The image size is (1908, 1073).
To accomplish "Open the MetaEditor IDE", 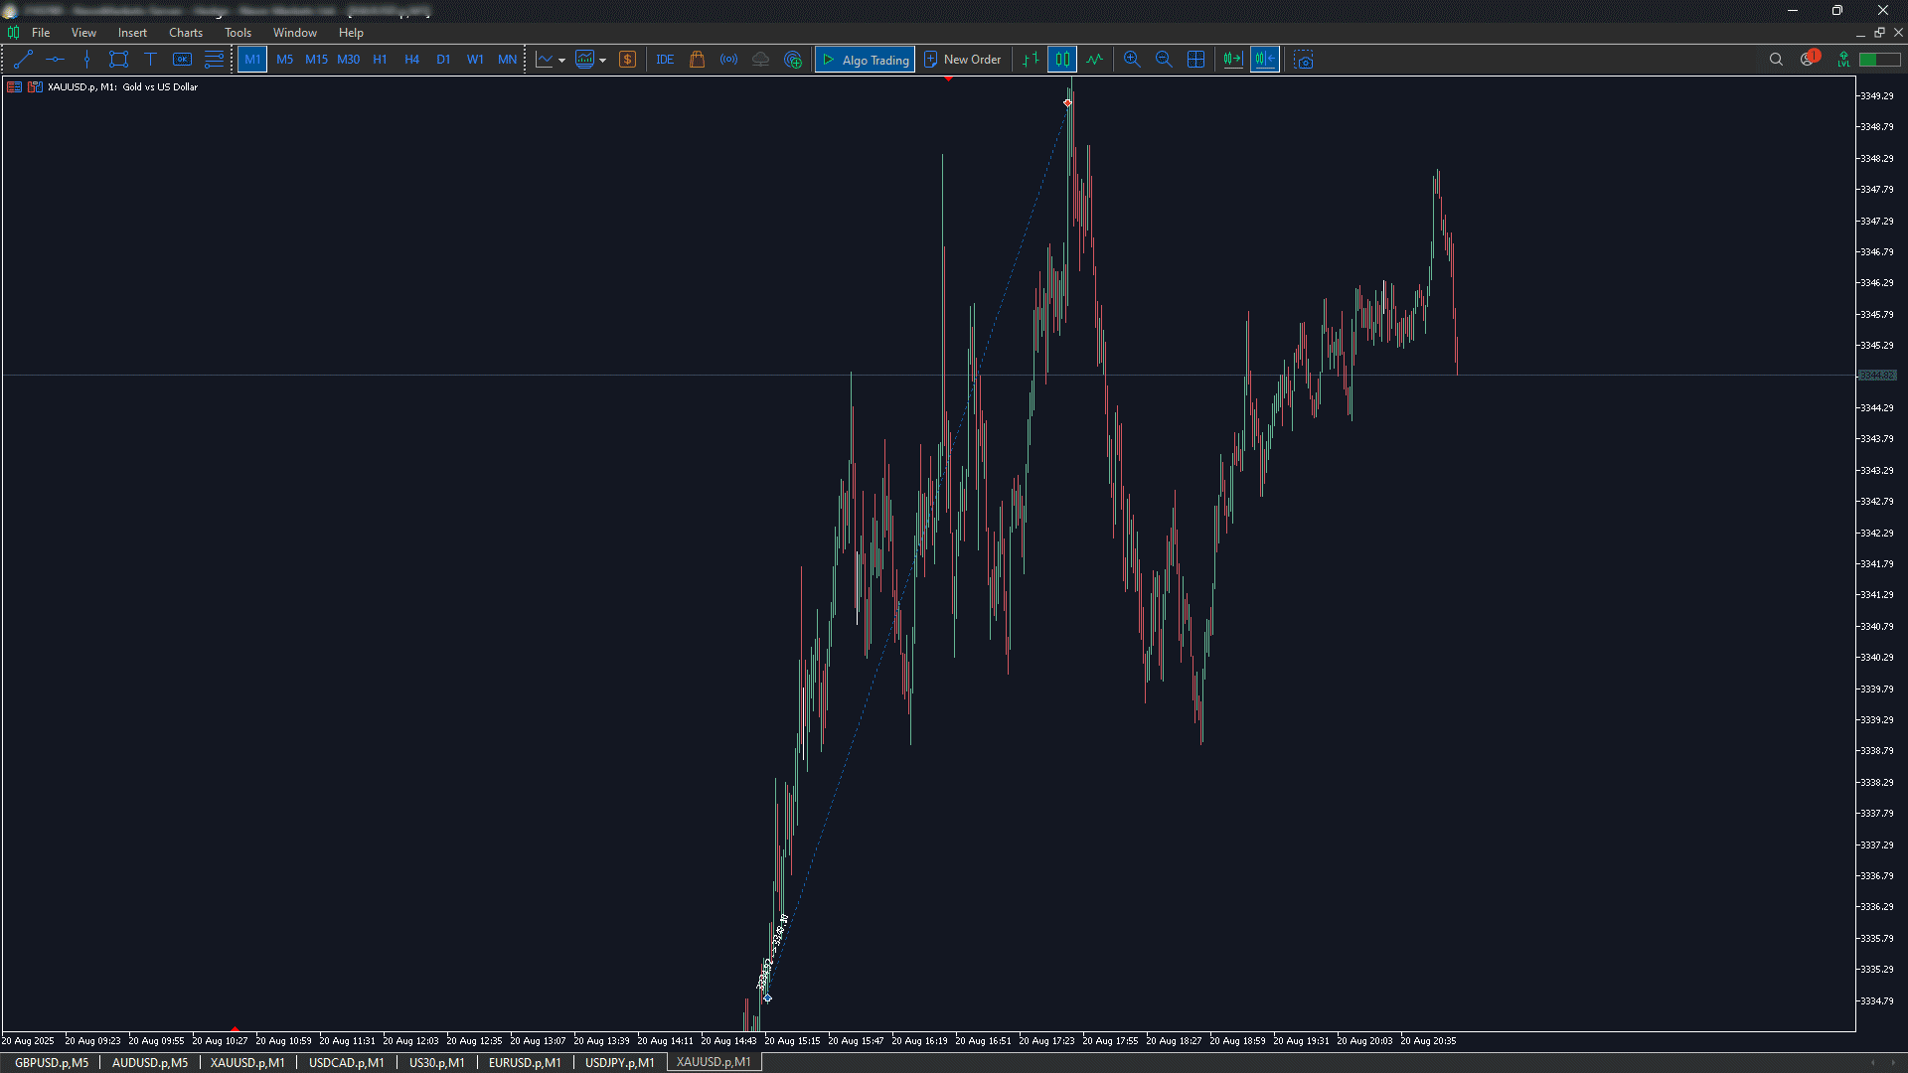I will pyautogui.click(x=665, y=60).
